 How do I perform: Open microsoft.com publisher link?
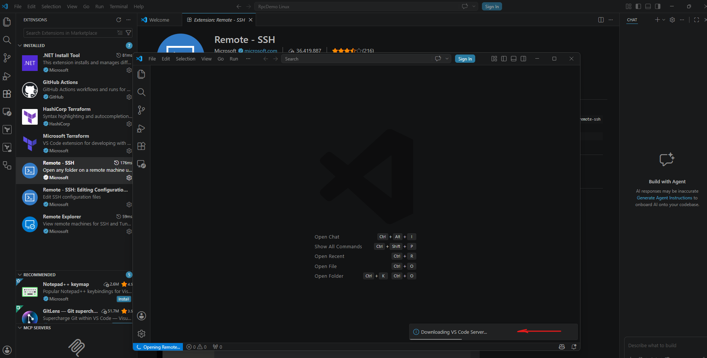pos(261,51)
